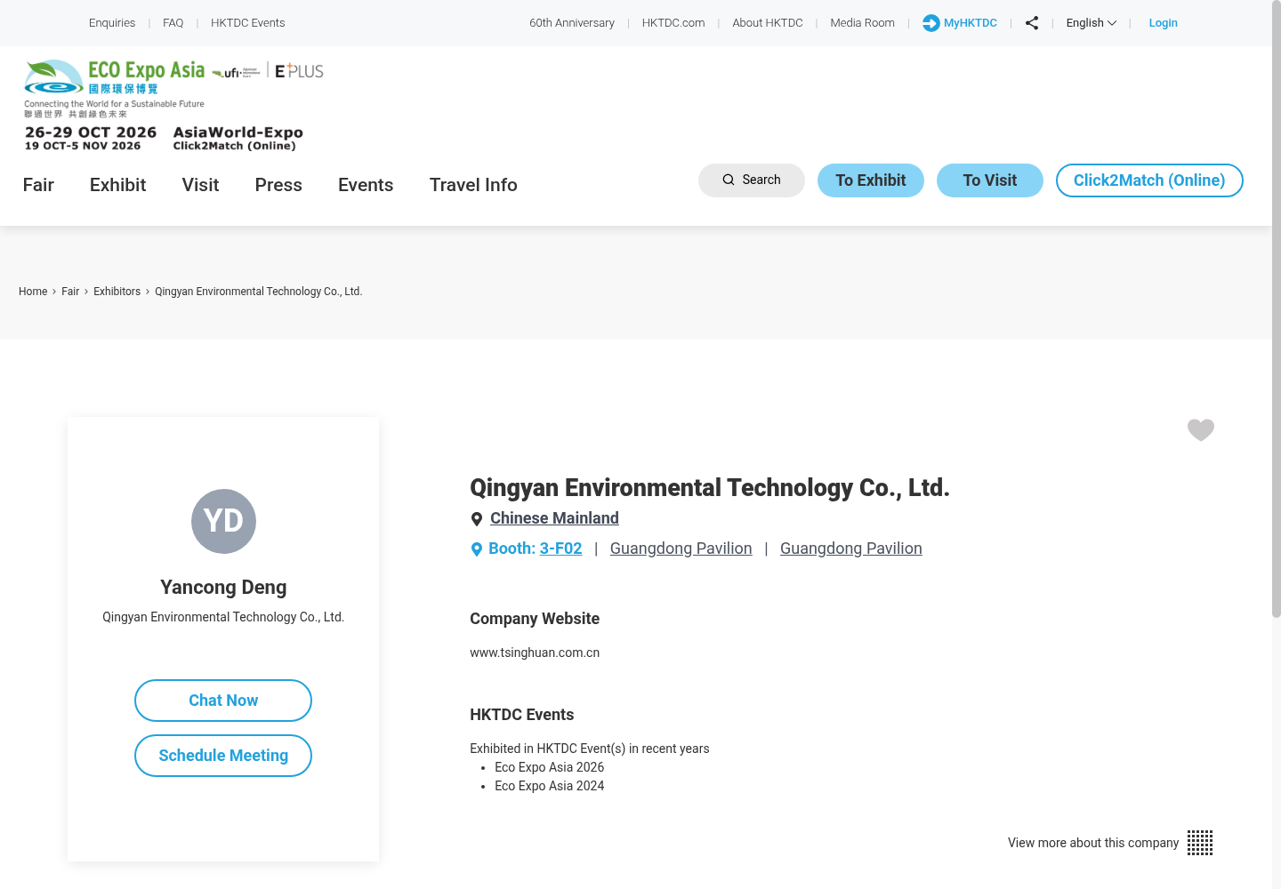
Task: Open the Press menu
Action: [x=278, y=185]
